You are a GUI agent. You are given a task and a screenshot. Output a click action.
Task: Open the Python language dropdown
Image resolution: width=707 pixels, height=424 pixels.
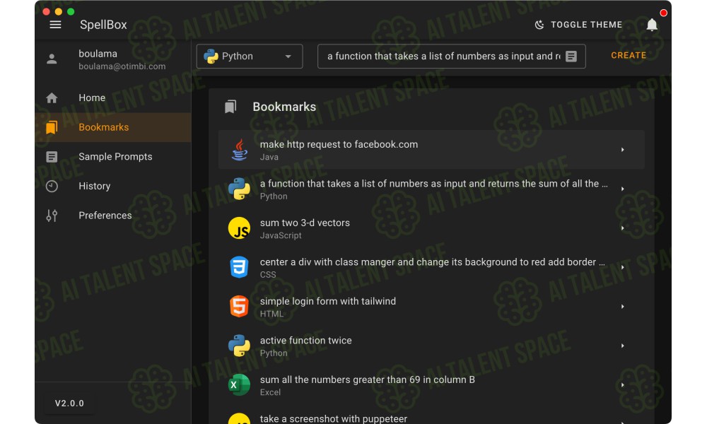click(250, 57)
